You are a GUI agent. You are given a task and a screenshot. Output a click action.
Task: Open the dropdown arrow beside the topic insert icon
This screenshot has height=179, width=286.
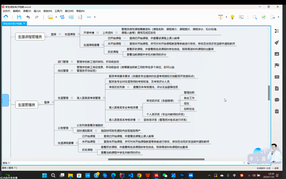pos(56,17)
